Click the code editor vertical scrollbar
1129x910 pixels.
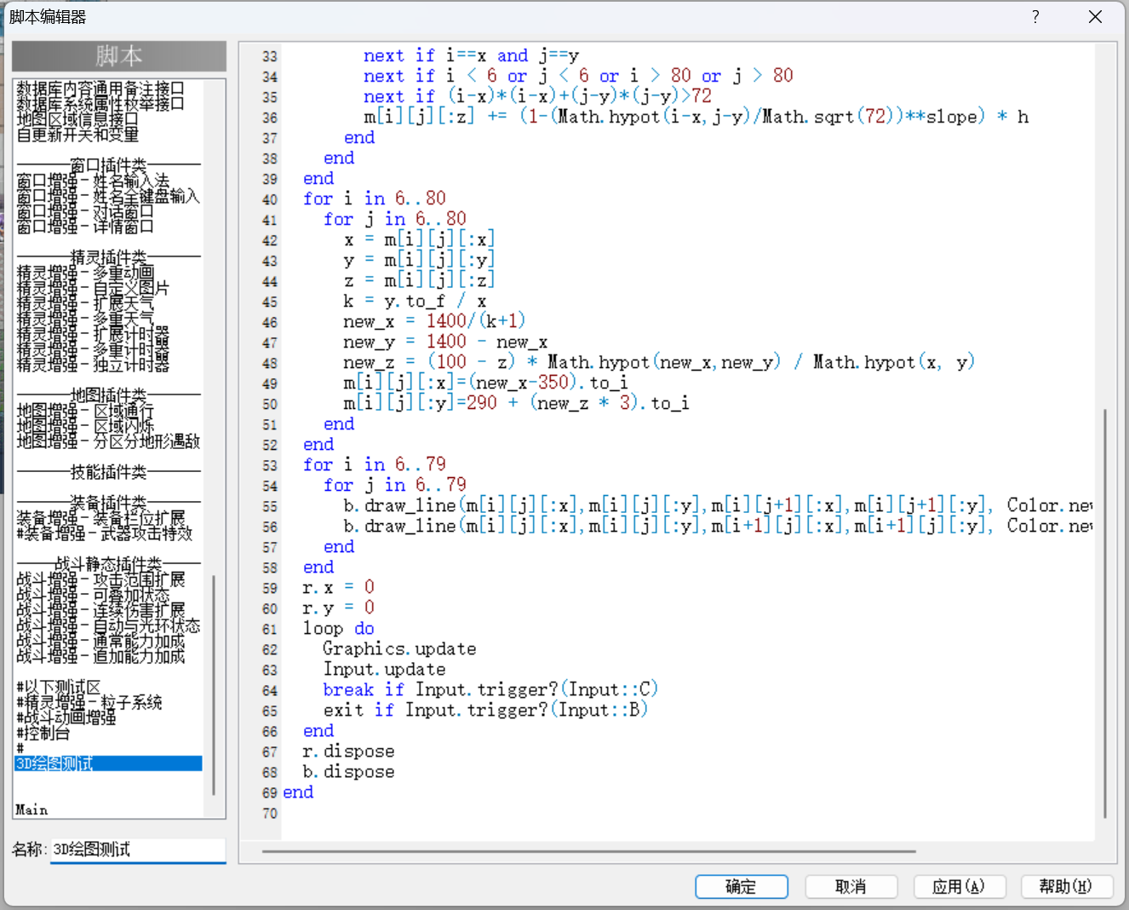click(x=1105, y=613)
